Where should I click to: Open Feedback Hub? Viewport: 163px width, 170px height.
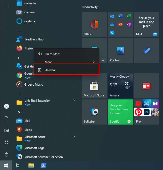point(46,39)
